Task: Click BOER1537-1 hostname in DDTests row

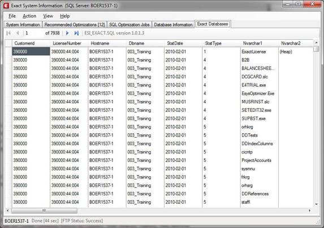Action: pyautogui.click(x=107, y=135)
